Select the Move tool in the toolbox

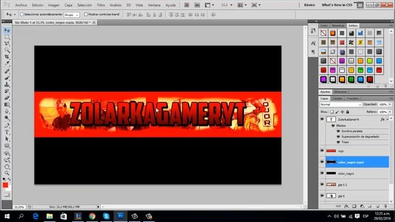(7, 30)
